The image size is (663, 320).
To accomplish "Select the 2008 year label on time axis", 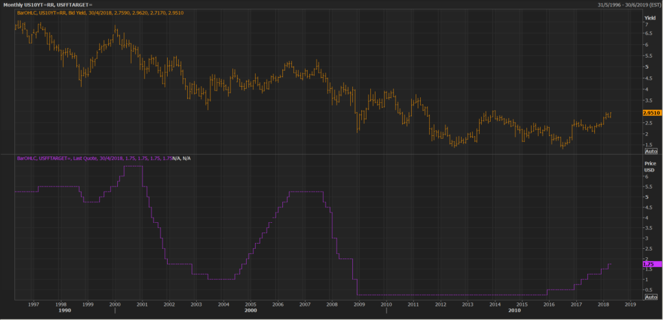I will (331, 303).
